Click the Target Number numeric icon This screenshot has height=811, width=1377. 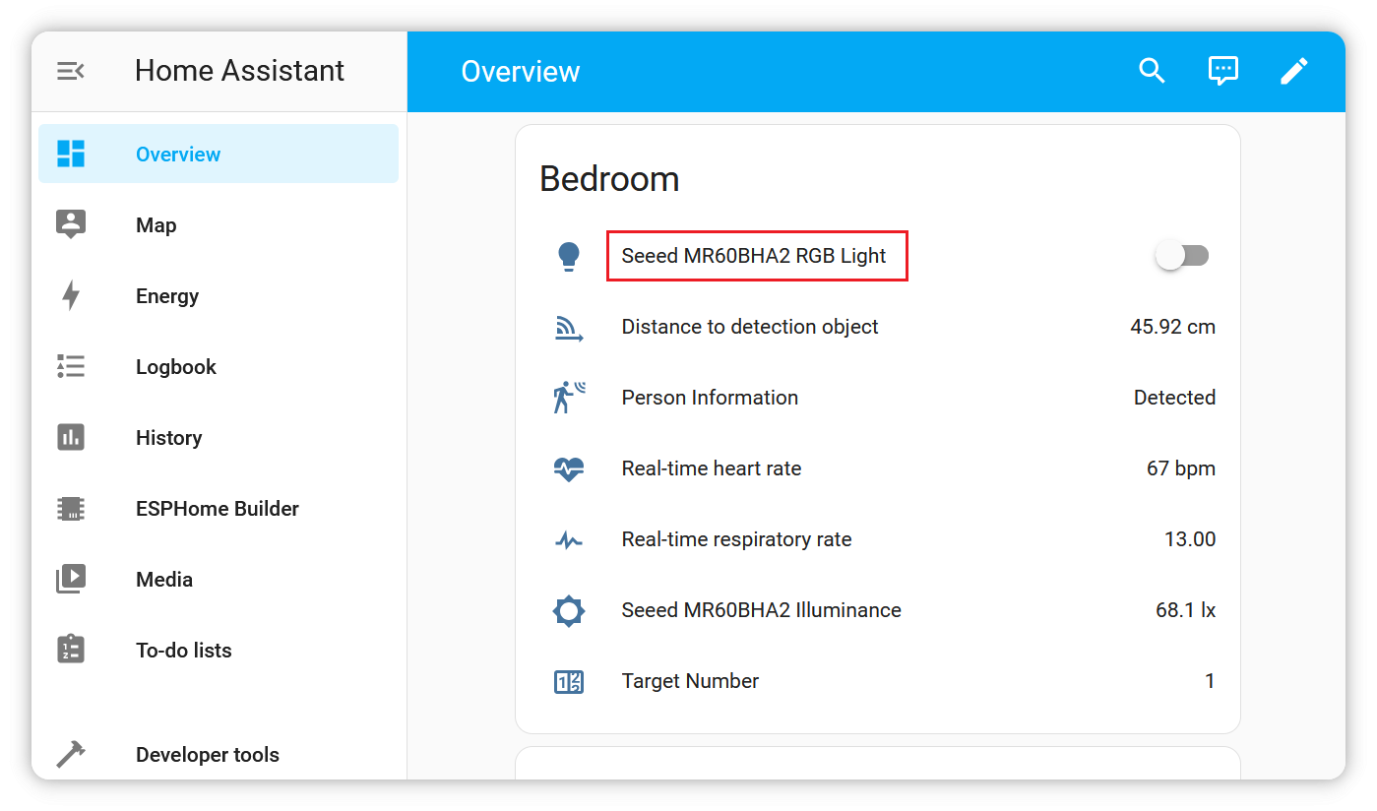point(569,681)
